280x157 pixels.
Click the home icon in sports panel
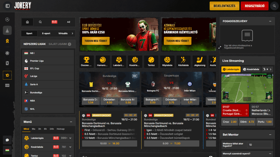point(27,22)
